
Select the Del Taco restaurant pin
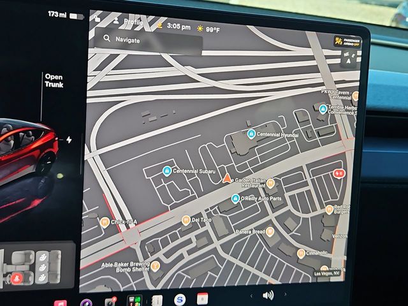186,221
